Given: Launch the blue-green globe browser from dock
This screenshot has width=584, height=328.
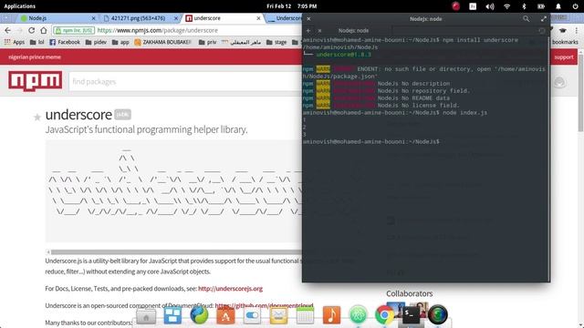Looking at the screenshot, I should click(199, 315).
